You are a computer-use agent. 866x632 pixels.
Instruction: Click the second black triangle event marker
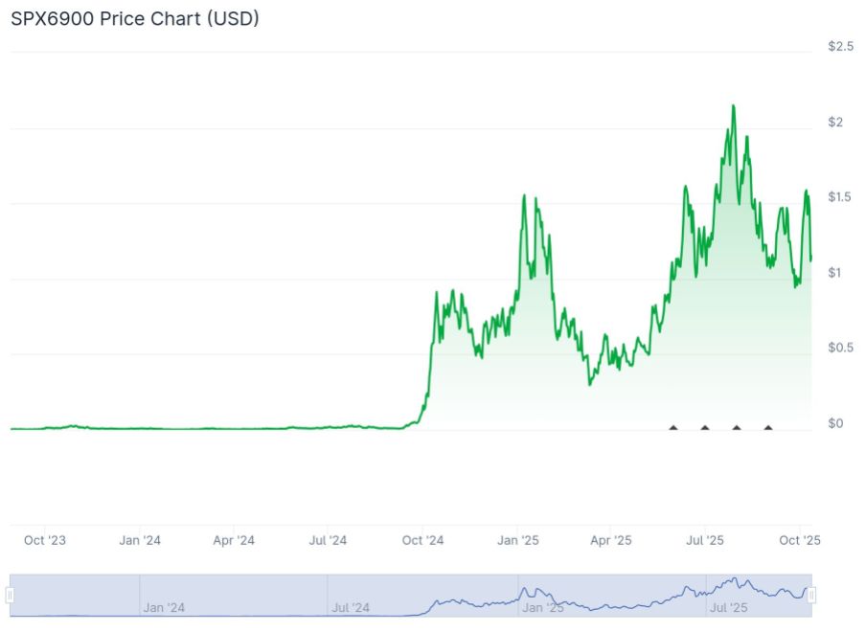coord(705,427)
